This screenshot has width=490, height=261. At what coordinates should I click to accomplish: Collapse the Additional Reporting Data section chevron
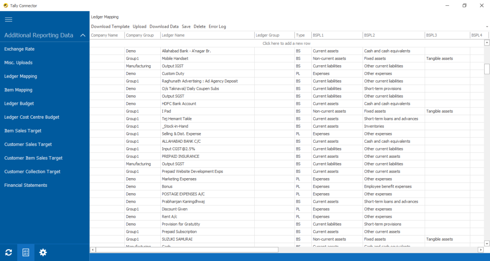coord(83,35)
